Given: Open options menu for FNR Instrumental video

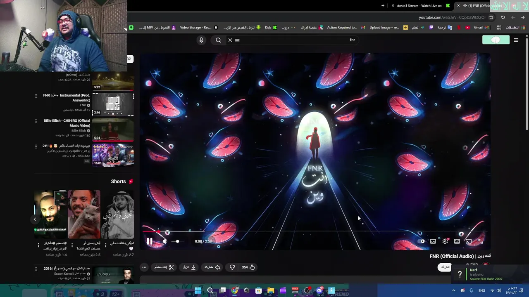Looking at the screenshot, I should (x=36, y=96).
